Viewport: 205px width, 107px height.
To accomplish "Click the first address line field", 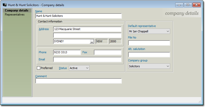I will click(87, 29).
